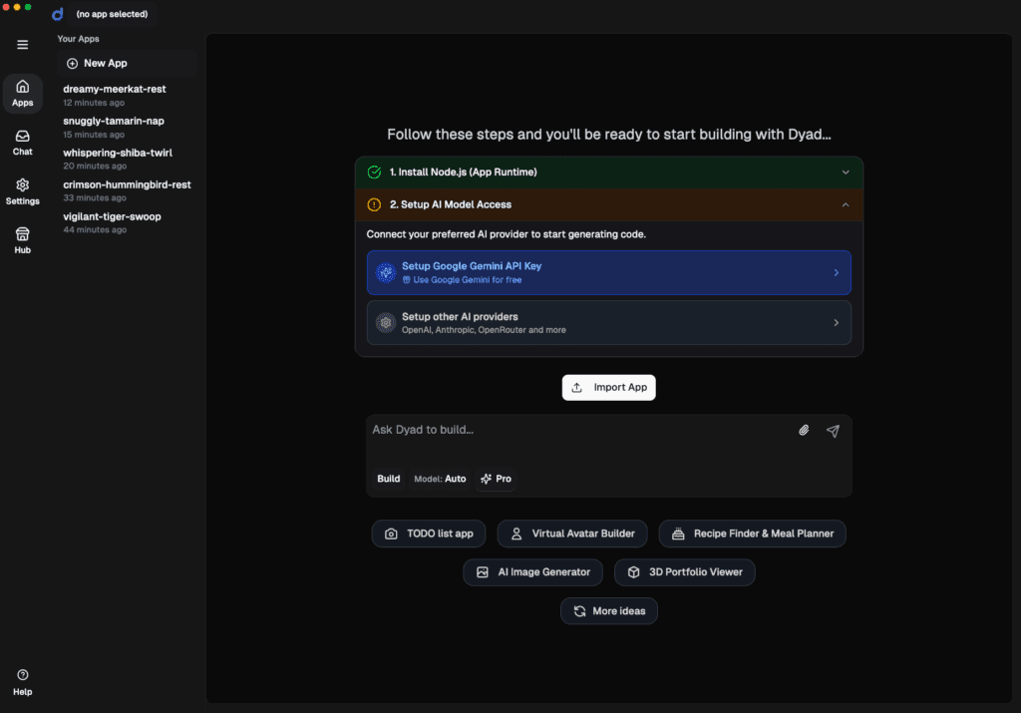Click the Dyad logo icon
Viewport: 1021px width, 713px height.
click(57, 14)
